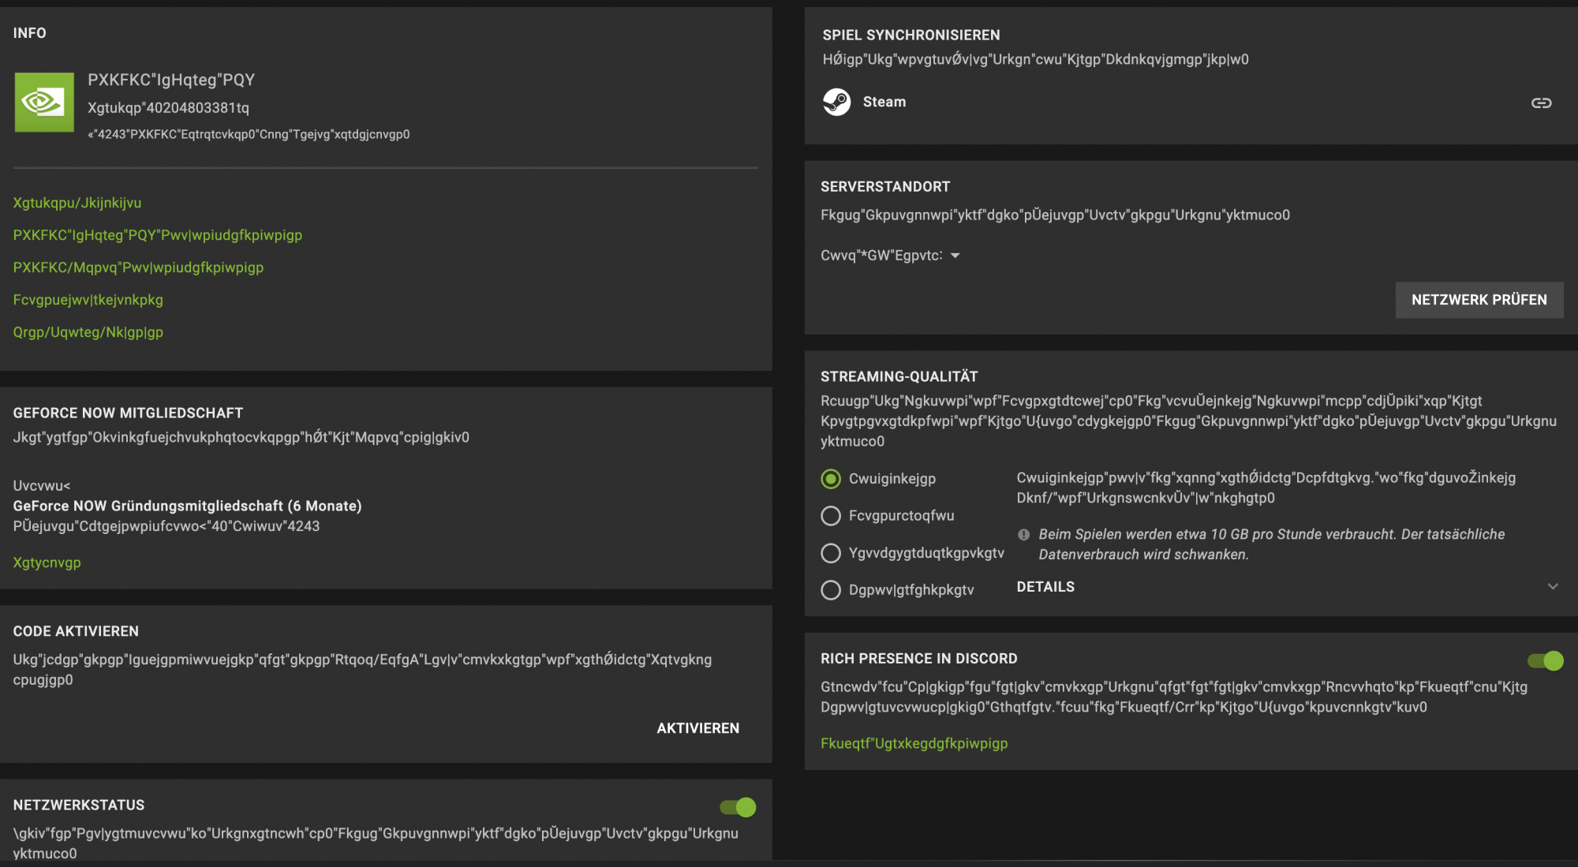
Task: Open the last green link in INFO section
Action: pyautogui.click(x=88, y=332)
